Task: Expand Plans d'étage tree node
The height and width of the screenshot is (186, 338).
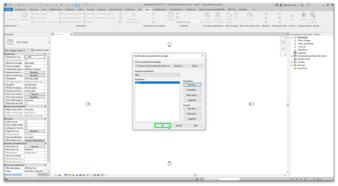Action: coord(295,41)
